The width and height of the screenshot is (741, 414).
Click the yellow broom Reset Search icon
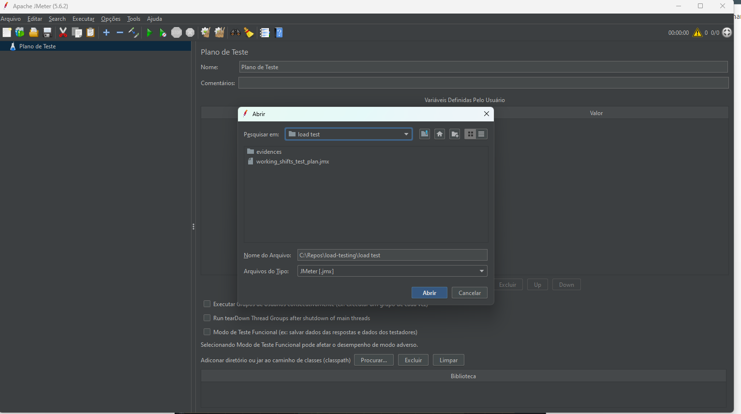pyautogui.click(x=249, y=32)
